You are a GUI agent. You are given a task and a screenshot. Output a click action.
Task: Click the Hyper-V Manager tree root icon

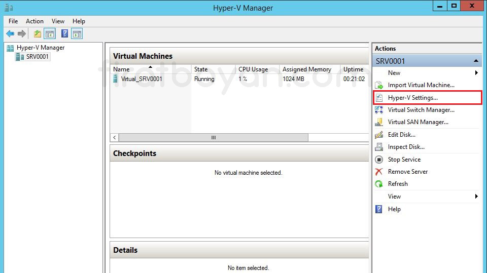[x=10, y=48]
